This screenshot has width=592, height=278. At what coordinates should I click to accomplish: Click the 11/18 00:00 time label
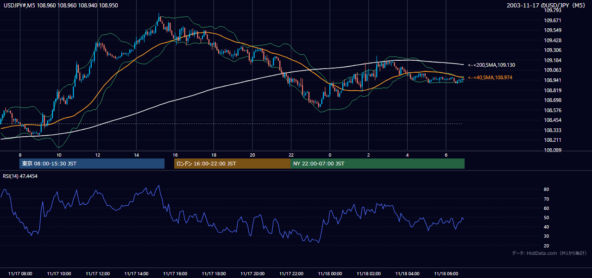pos(330,274)
